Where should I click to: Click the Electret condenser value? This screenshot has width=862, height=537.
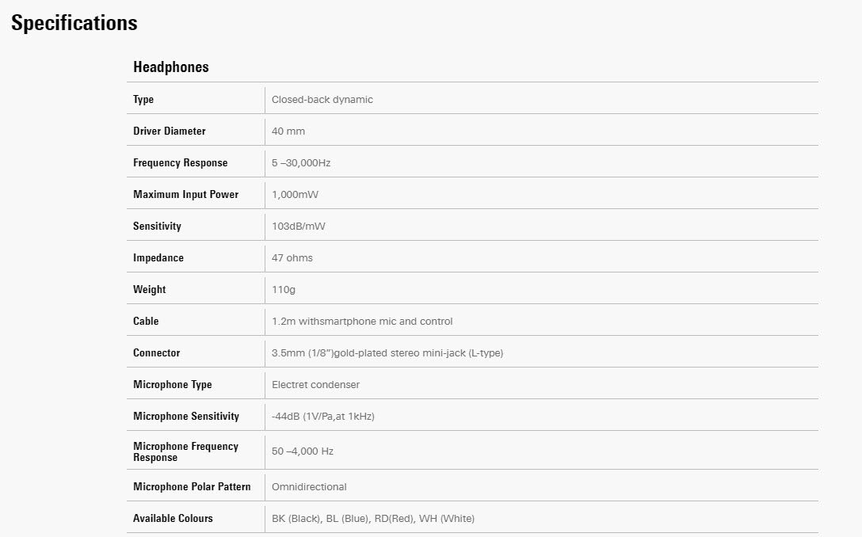tap(315, 385)
